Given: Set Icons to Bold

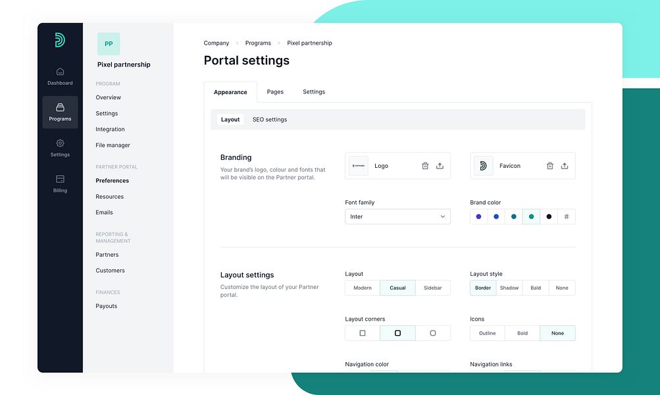Looking at the screenshot, I should [x=522, y=333].
